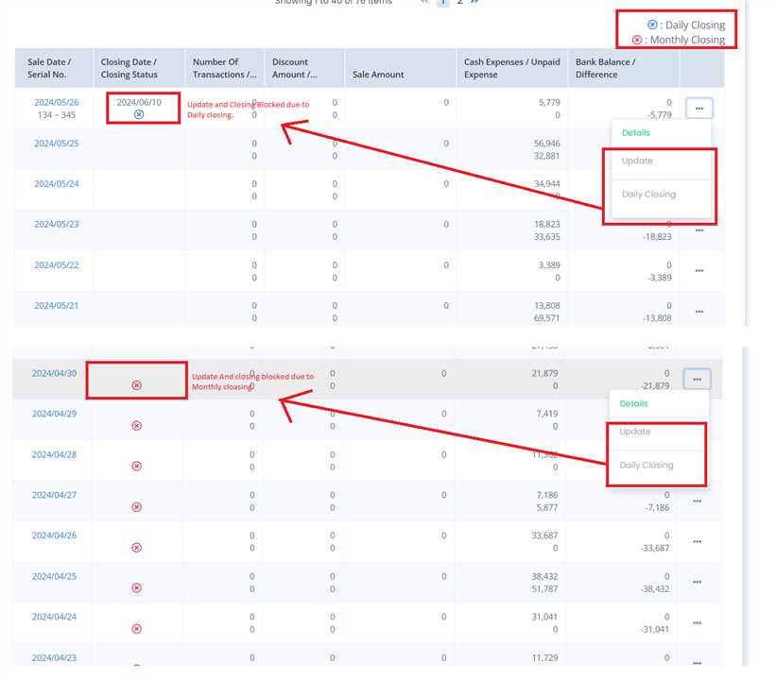
Task: Click the daily closing status icon for 2024/05/26
Action: tap(139, 114)
